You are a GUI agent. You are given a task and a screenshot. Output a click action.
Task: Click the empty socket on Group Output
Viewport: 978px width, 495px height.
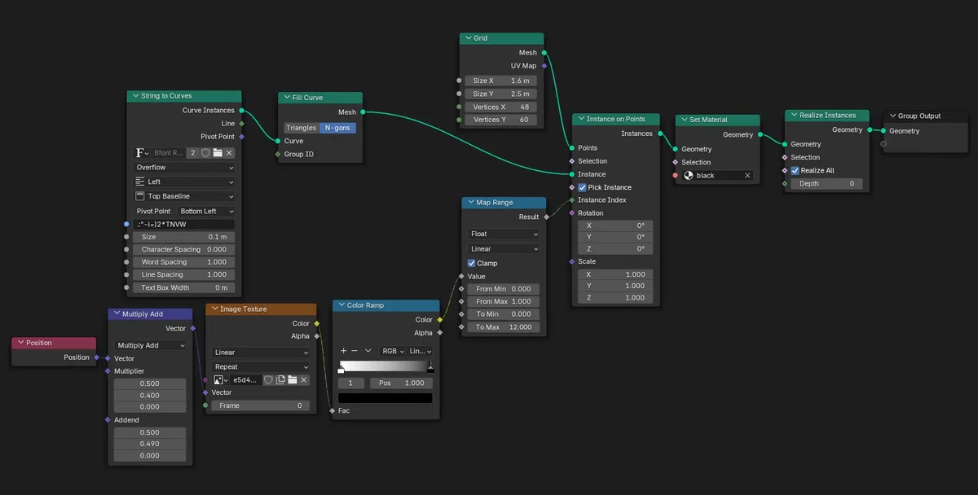(882, 144)
